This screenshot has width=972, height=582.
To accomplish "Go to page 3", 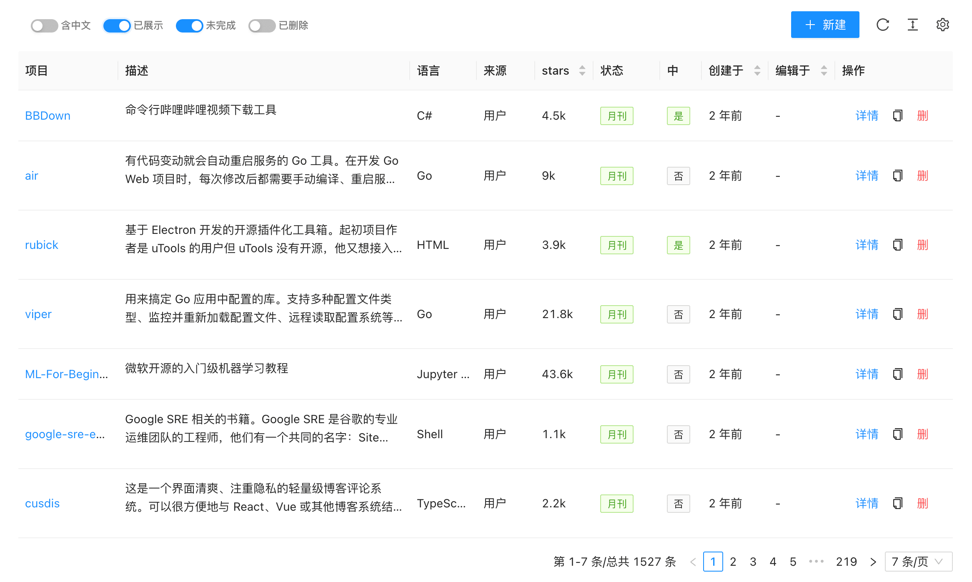I will pyautogui.click(x=753, y=562).
